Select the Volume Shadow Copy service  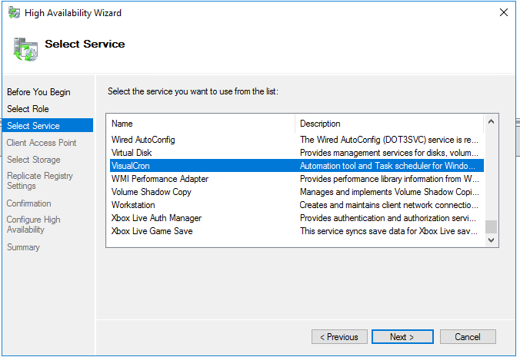(151, 192)
